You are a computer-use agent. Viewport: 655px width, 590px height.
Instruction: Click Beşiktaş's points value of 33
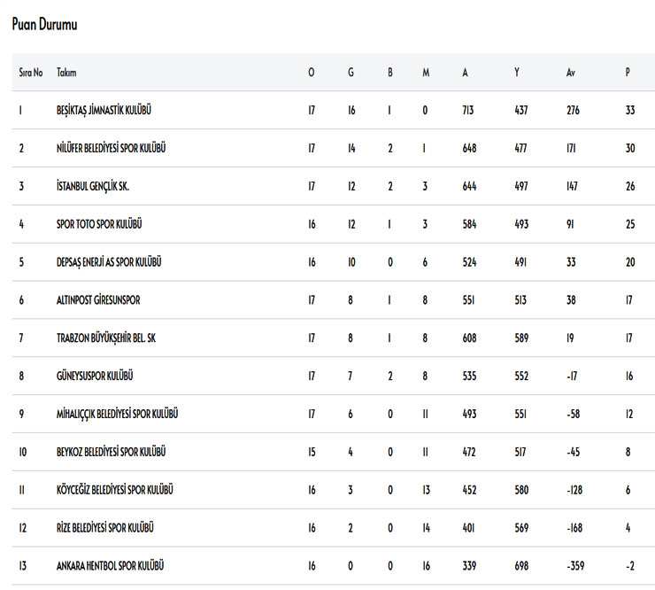click(630, 111)
